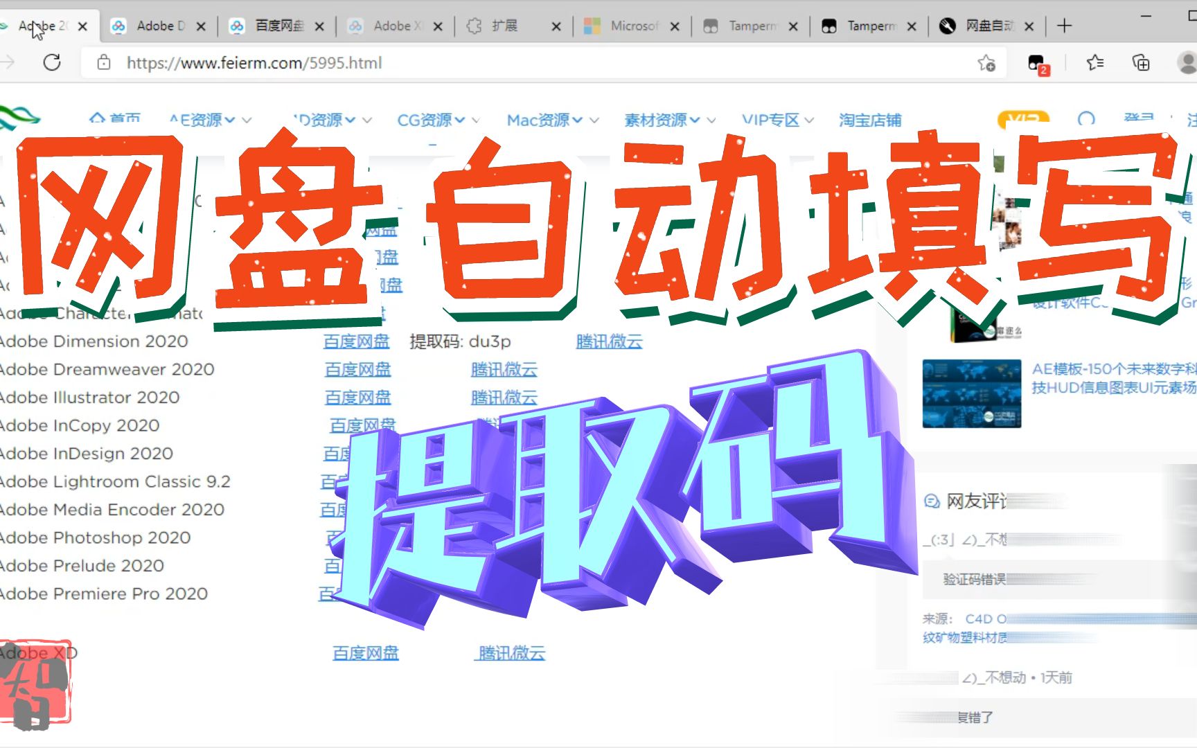
Task: Click the lock icon in the address bar
Action: 104,63
